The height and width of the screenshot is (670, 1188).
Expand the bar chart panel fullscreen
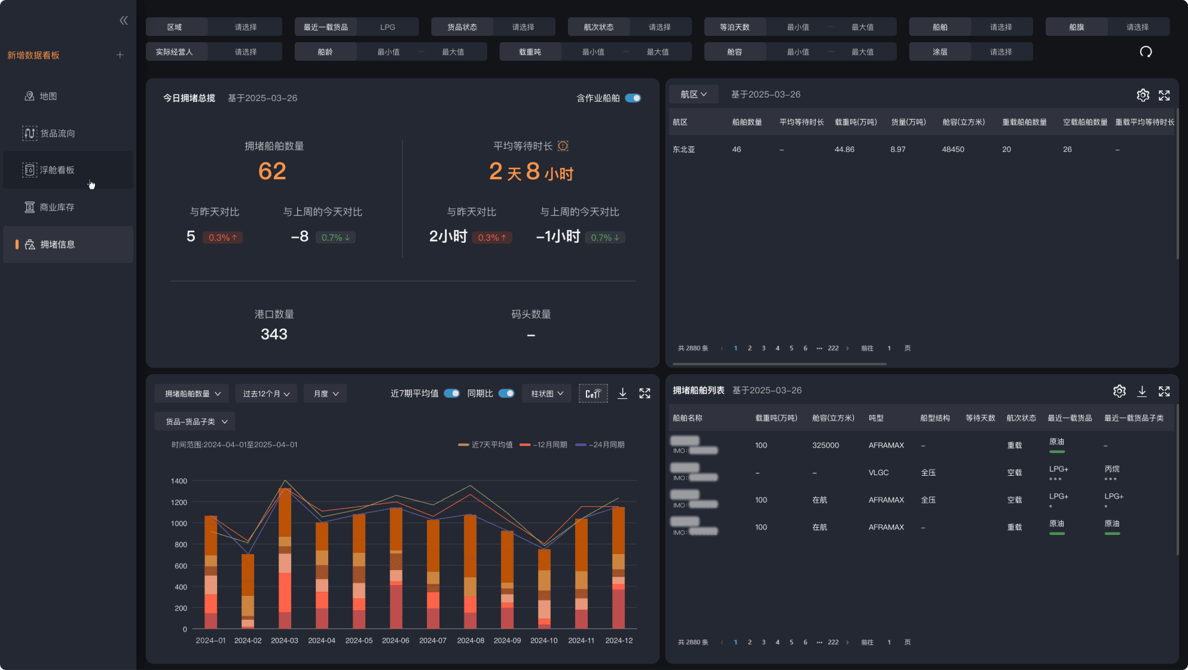click(645, 393)
